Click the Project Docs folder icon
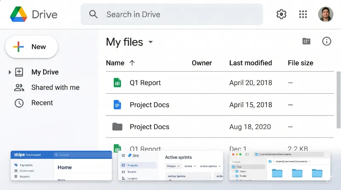This screenshot has width=341, height=190. 117,127
